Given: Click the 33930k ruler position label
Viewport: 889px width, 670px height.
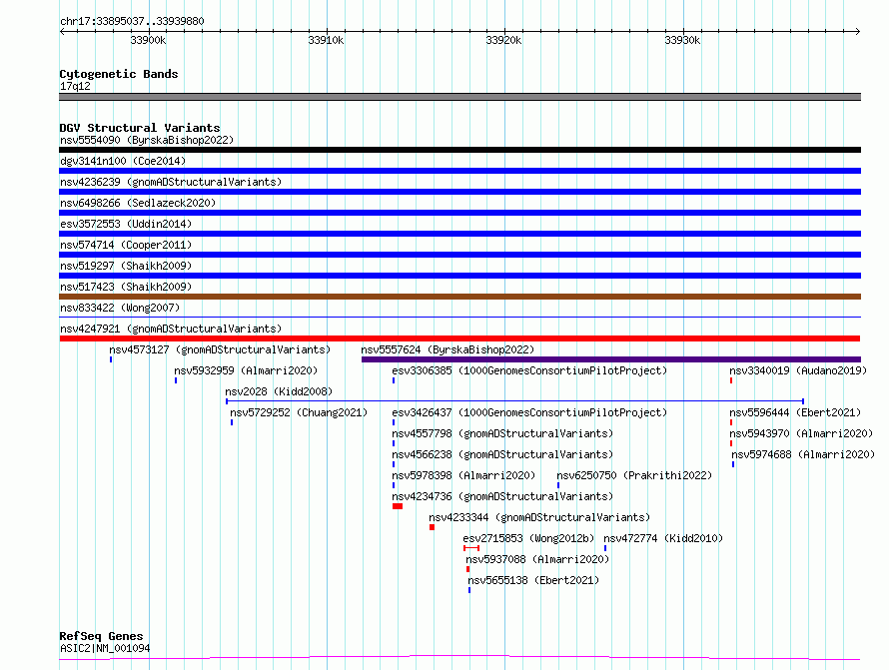Looking at the screenshot, I should click(x=682, y=40).
